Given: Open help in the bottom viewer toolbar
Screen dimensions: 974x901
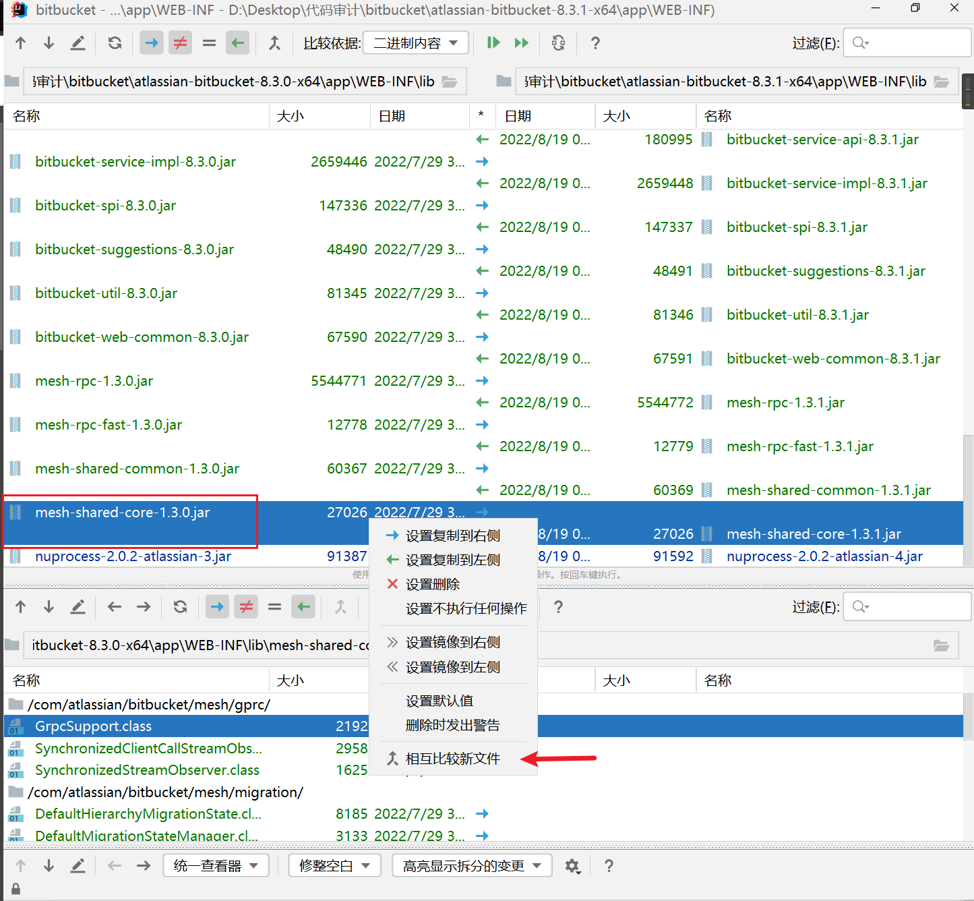Looking at the screenshot, I should pyautogui.click(x=609, y=866).
